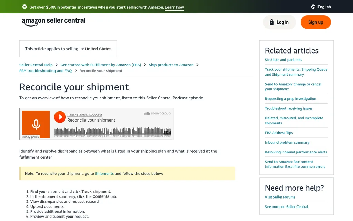Open Track your shipments Shipping Queue article
This screenshot has width=353, height=221.
296,72
